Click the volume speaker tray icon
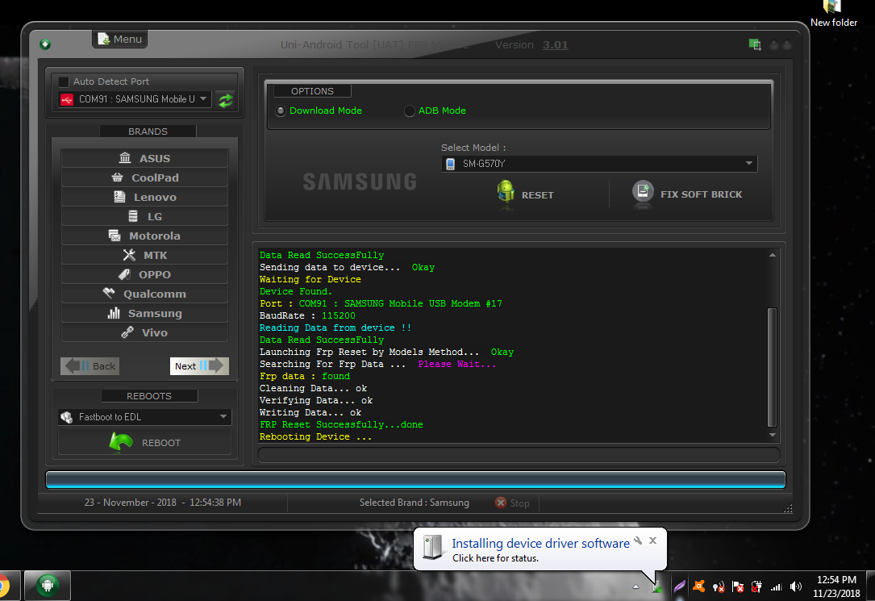 [796, 586]
